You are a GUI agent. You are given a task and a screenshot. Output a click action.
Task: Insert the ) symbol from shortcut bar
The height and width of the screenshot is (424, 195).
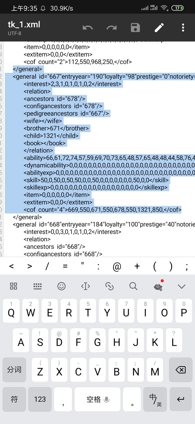tap(171, 267)
